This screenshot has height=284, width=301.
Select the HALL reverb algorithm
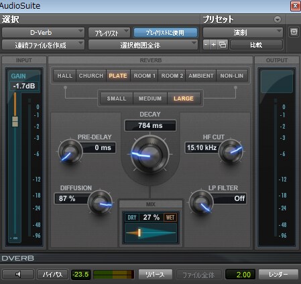coord(65,76)
